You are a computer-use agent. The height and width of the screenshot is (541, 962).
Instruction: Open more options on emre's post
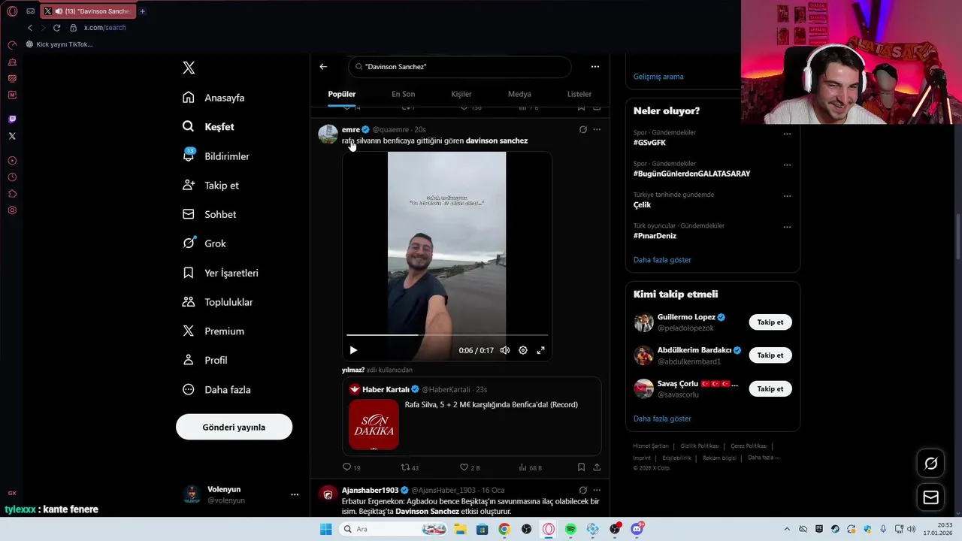(597, 129)
